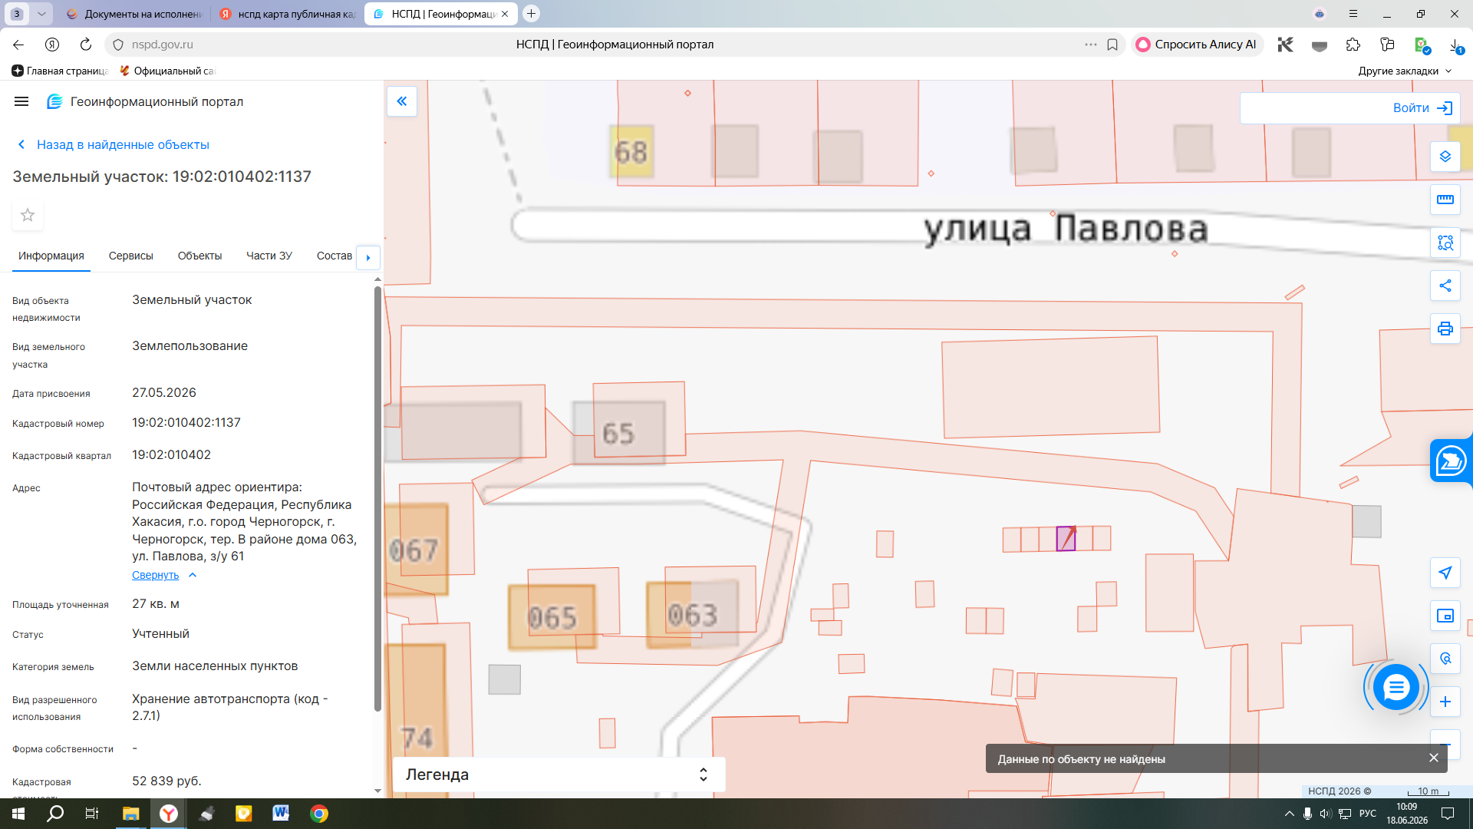Click the Войти login button
The image size is (1473, 829).
(x=1349, y=108)
